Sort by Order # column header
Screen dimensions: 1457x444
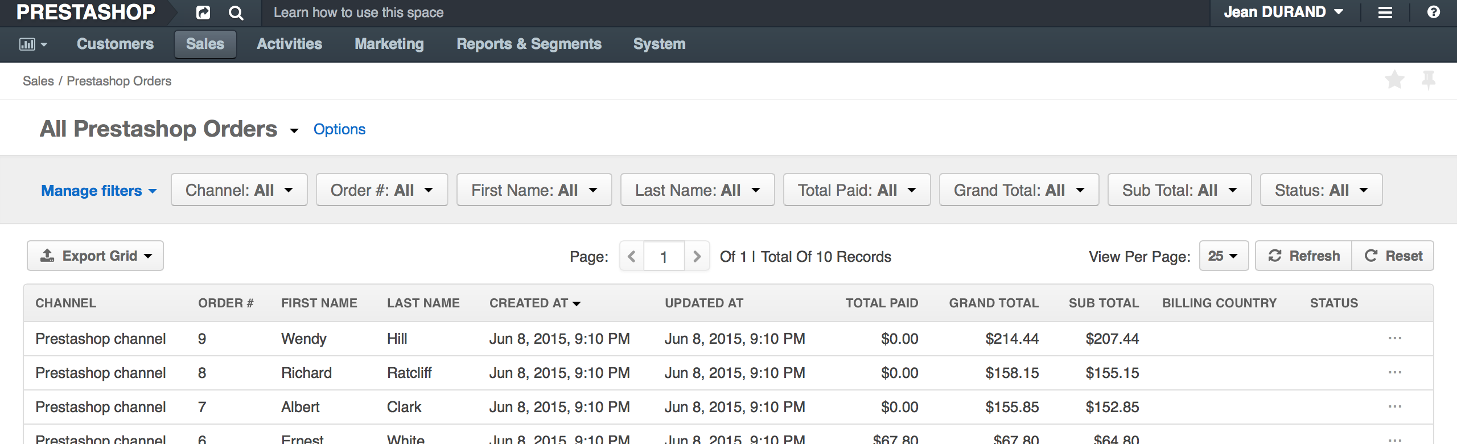click(226, 303)
